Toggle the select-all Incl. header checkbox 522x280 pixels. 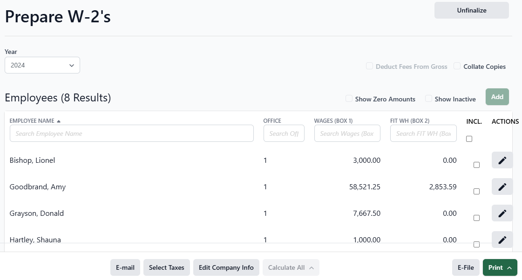[x=469, y=139]
